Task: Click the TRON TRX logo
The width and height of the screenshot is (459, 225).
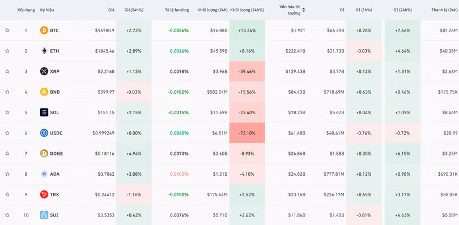Action: [44, 194]
